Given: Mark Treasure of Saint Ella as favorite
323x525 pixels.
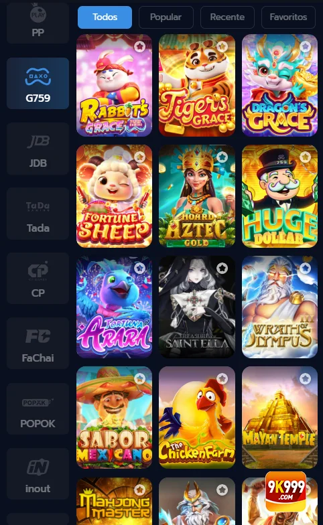Looking at the screenshot, I should point(222,268).
